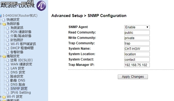Viewport: 174px width, 101px height.
Task: Click the page icon beside Wi-Fi 客戶端資訊
Action: pos(8,44)
